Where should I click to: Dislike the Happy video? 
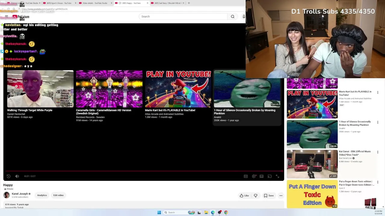click(255, 196)
